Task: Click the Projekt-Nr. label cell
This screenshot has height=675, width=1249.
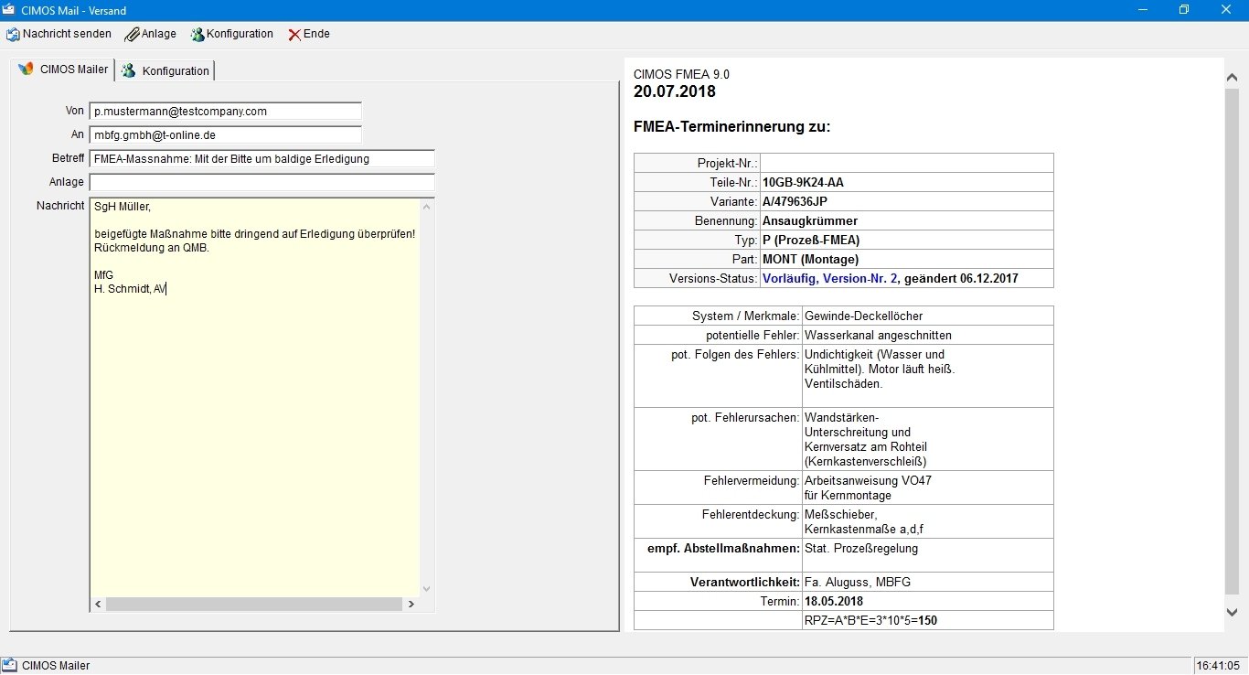Action: pyautogui.click(x=698, y=163)
